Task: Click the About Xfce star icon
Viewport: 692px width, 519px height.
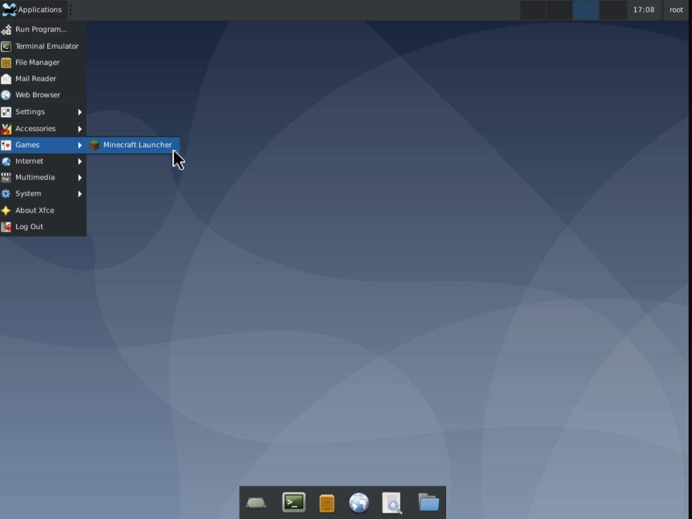Action: 6,210
